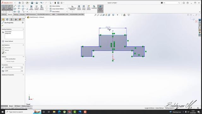Click Move Entities

tap(55, 11)
